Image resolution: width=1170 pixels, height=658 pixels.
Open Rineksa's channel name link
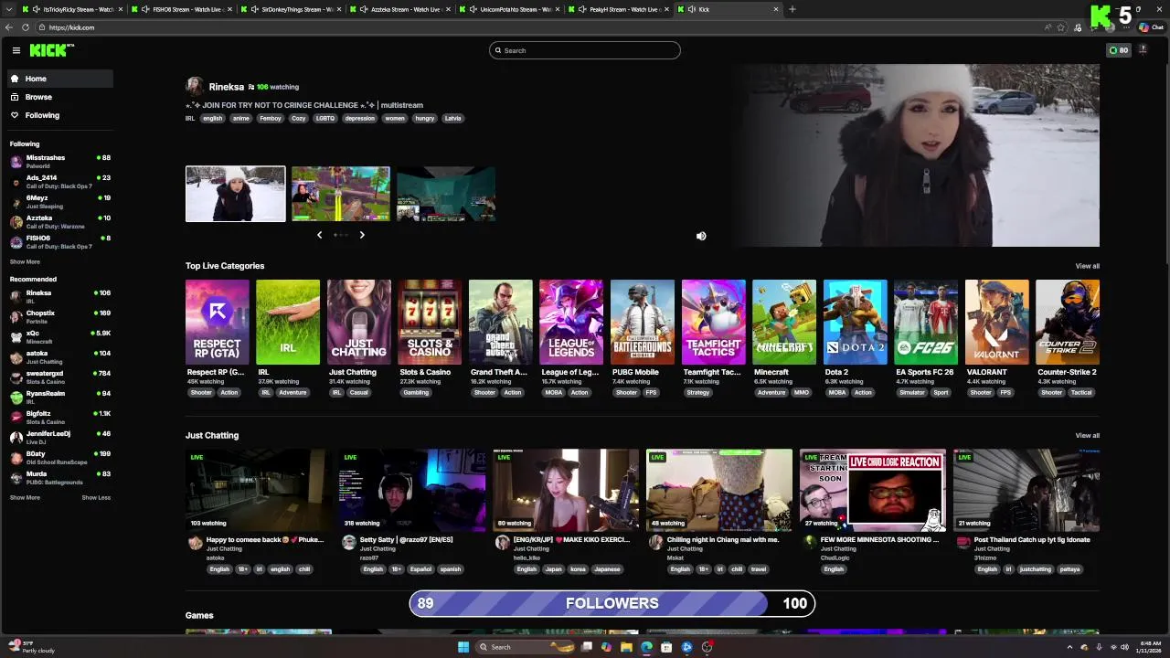pyautogui.click(x=227, y=87)
